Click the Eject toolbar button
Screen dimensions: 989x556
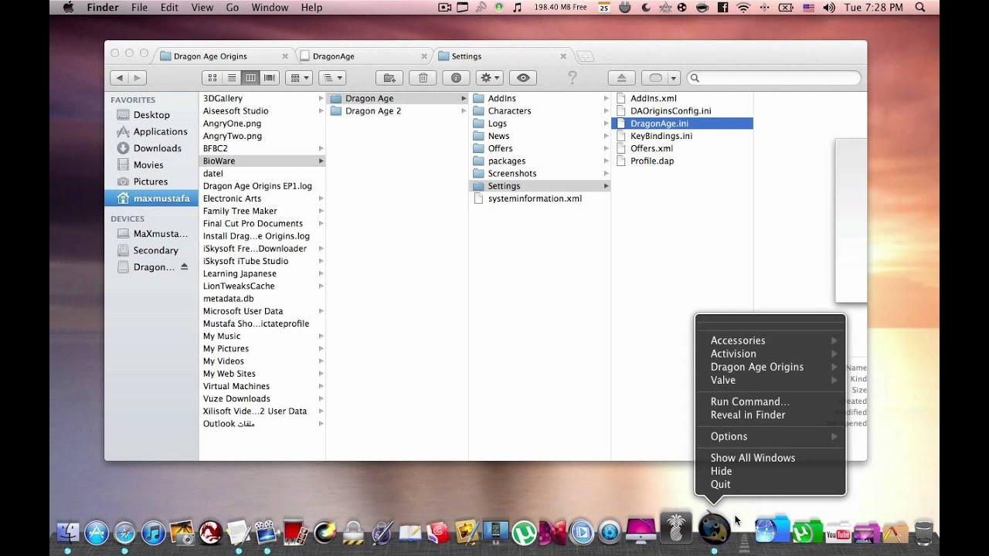coord(621,78)
